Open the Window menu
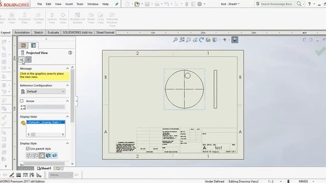 pyautogui.click(x=93, y=4)
